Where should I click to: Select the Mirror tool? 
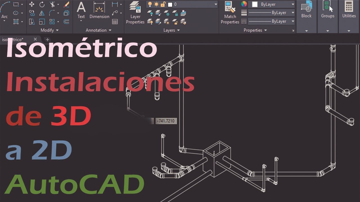[42, 13]
